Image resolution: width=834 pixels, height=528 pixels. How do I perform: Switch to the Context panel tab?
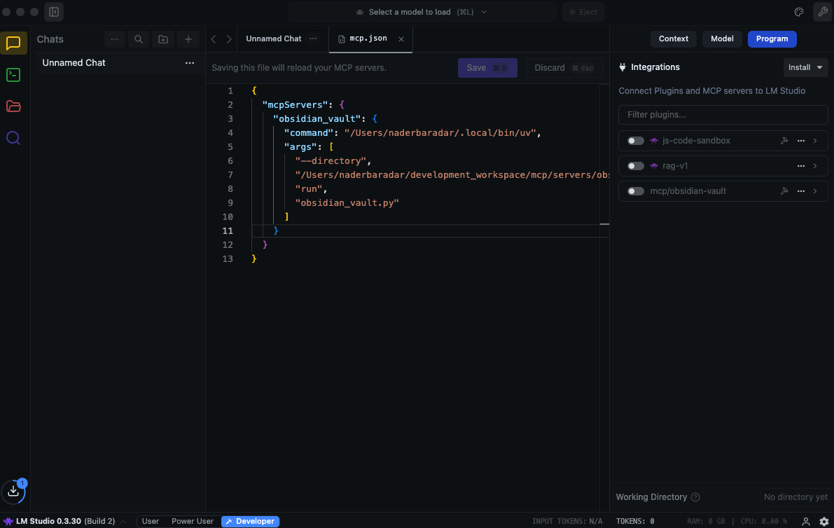(x=673, y=39)
